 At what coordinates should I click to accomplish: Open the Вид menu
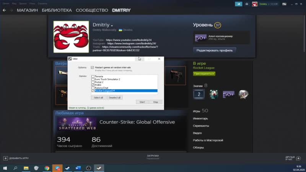tap(14, 3)
